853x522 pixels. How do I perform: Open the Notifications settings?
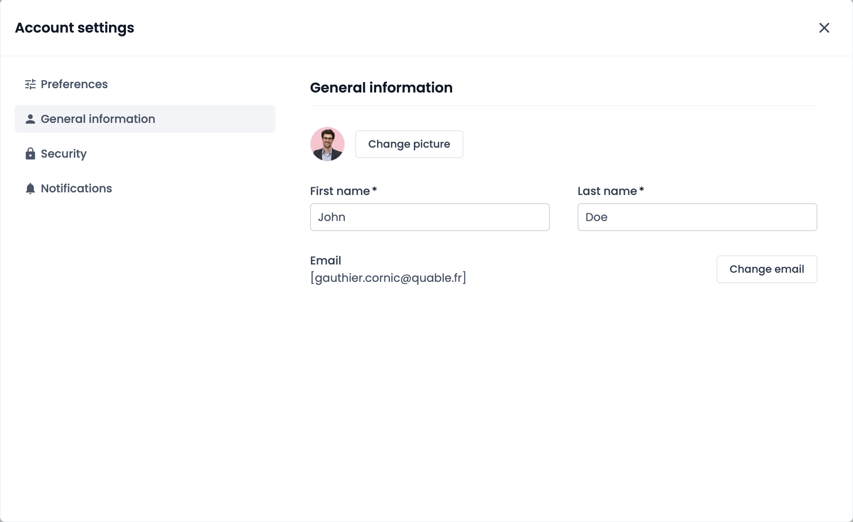click(x=76, y=188)
